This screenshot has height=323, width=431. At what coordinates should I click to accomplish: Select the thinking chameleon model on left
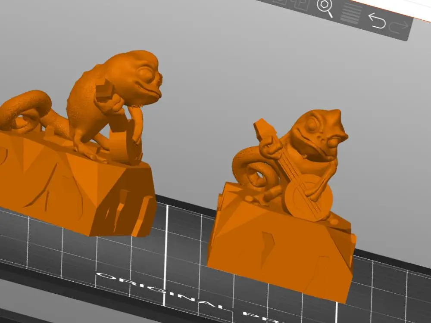coord(80,143)
